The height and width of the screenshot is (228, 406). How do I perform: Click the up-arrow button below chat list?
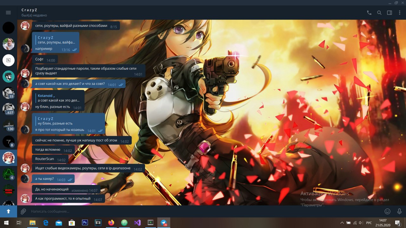point(9,211)
